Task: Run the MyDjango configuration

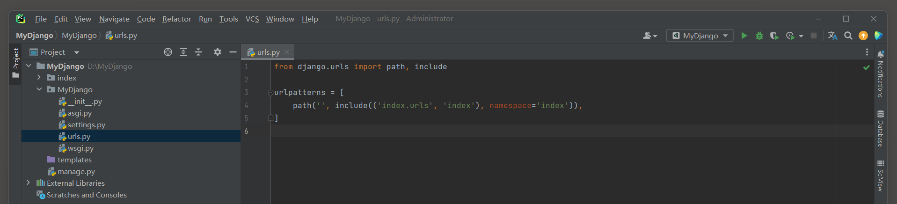Action: pos(744,36)
